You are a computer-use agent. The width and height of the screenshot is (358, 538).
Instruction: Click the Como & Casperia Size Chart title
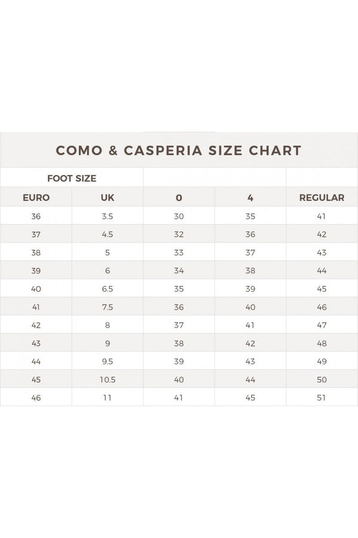click(x=179, y=151)
